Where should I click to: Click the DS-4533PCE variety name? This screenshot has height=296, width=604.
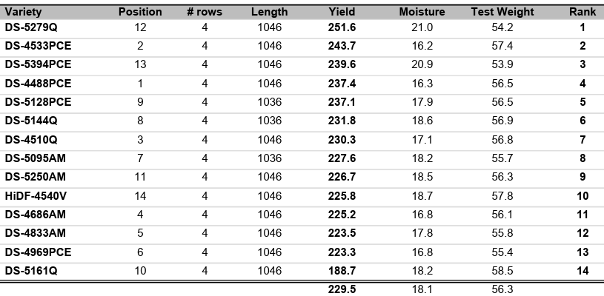39,46
